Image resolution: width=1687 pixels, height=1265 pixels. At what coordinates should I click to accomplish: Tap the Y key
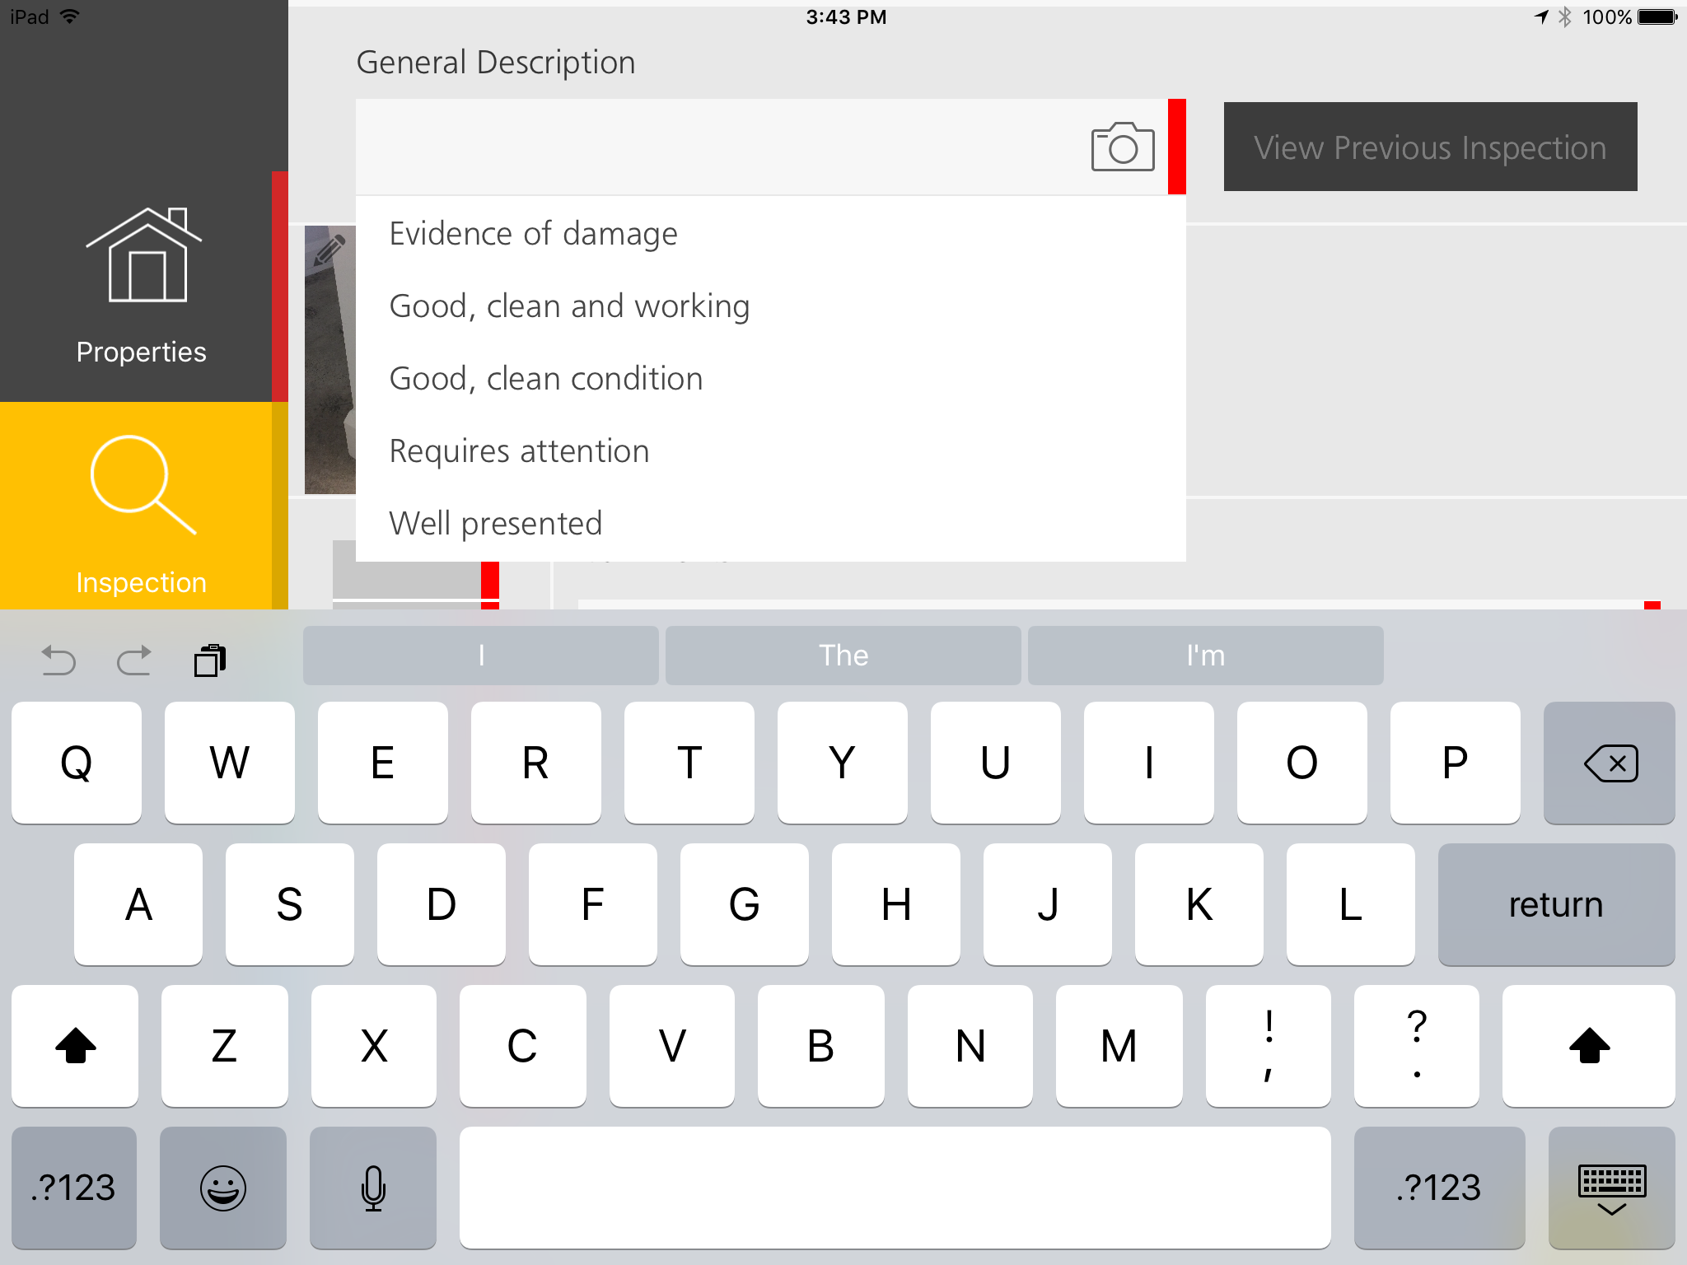(x=843, y=763)
